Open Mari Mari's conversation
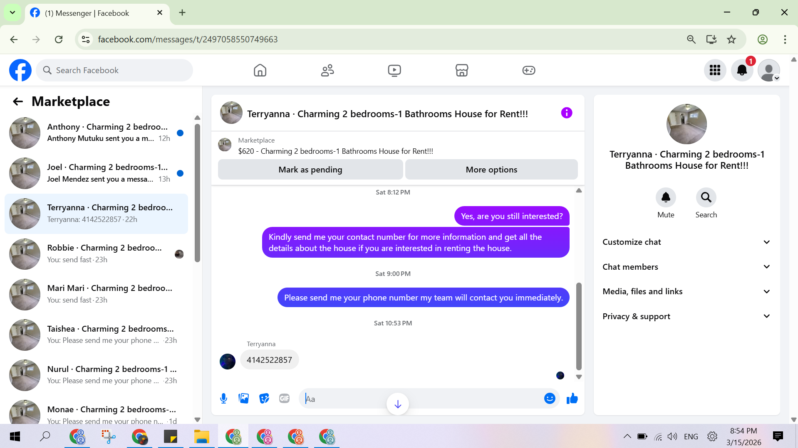The width and height of the screenshot is (798, 448). 96,294
